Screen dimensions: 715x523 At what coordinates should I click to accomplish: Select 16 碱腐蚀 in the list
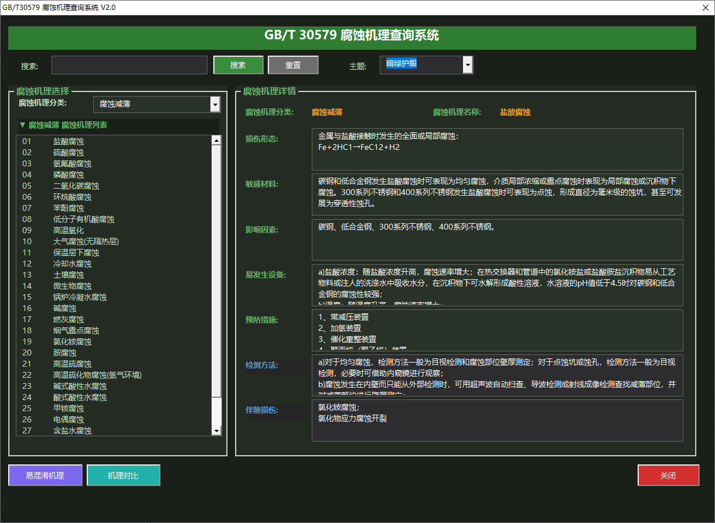coord(114,308)
